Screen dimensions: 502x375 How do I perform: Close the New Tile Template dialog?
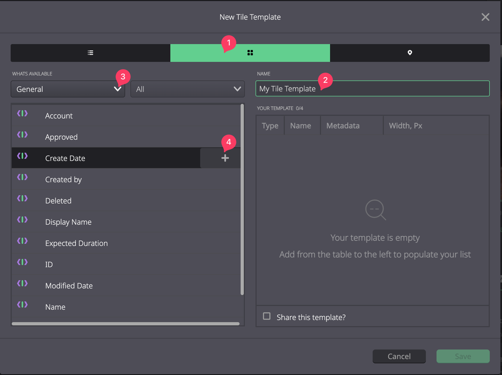click(x=485, y=17)
